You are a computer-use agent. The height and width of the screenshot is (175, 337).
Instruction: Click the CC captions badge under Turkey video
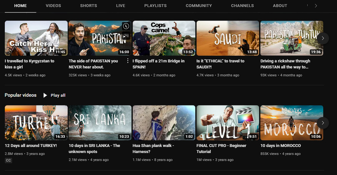click(x=8, y=161)
